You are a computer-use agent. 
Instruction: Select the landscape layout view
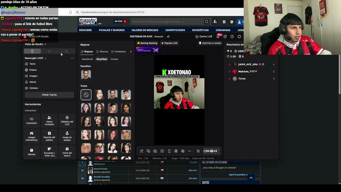tap(49, 51)
